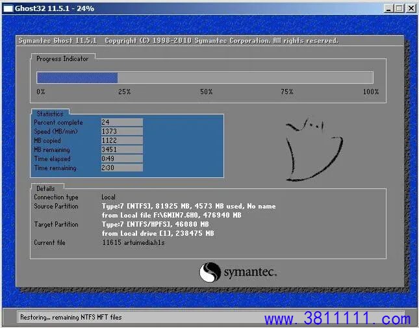Viewport: 419px width, 328px height.
Task: Select the Percent complete value 24
Action: [x=122, y=122]
